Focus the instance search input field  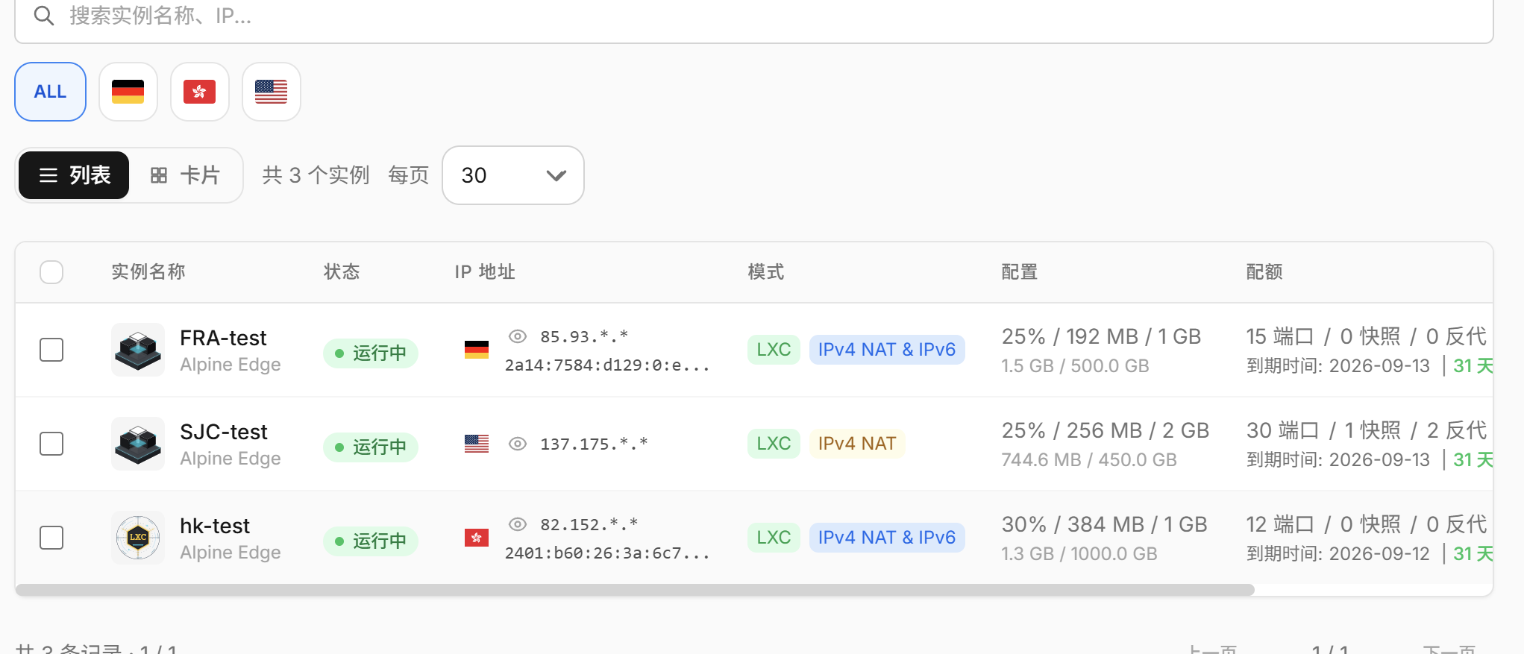click(x=754, y=16)
